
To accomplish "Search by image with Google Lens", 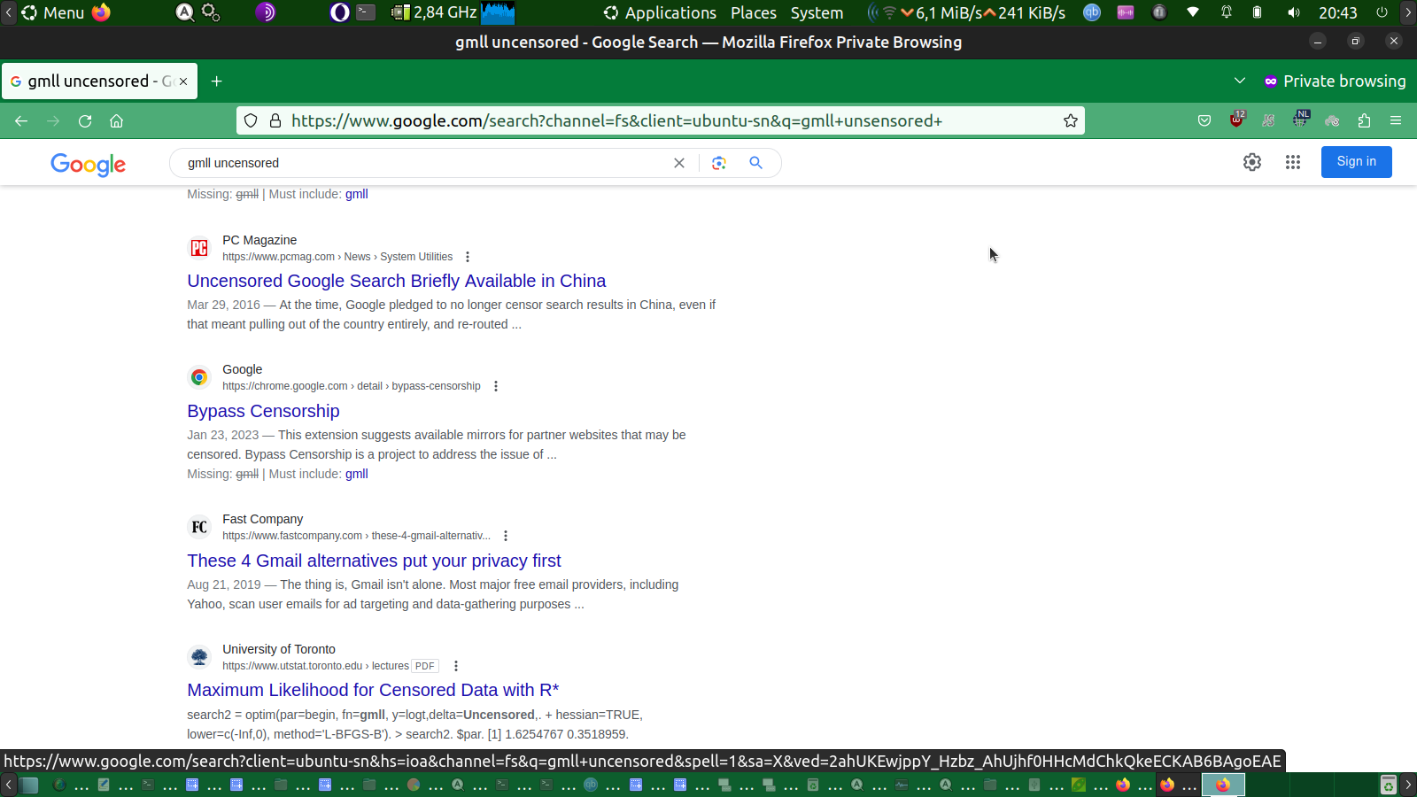I will tap(719, 163).
